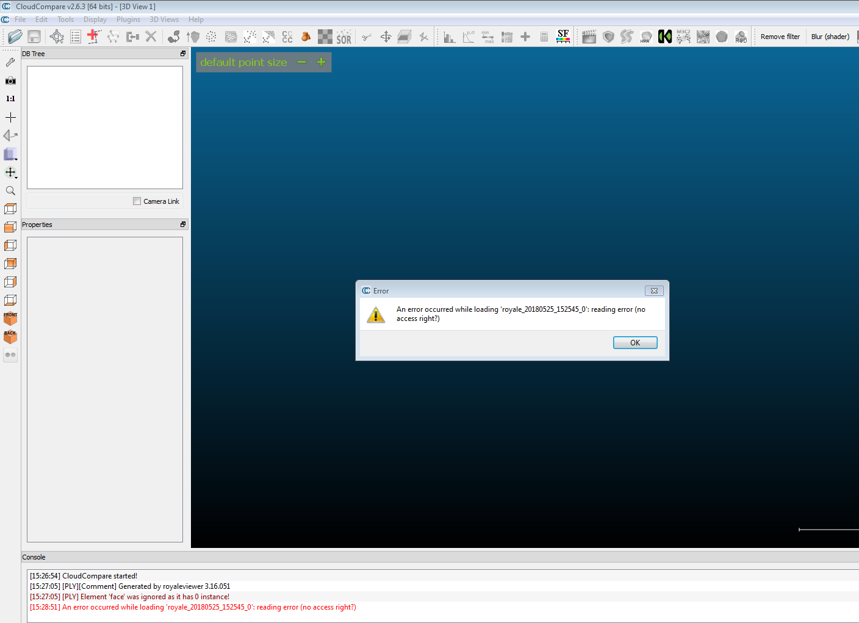Open the Edit menu

click(x=41, y=20)
